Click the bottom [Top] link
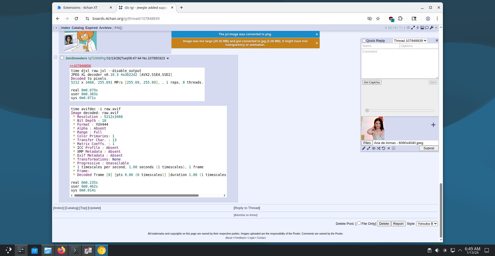This screenshot has height=256, width=495. (83, 208)
